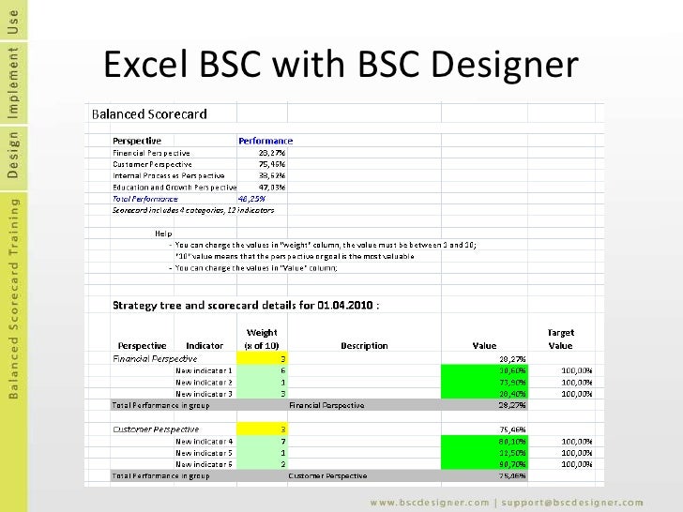This screenshot has height=512, width=683.
Task: Click the 'Target Value' column header
Action: click(561, 339)
